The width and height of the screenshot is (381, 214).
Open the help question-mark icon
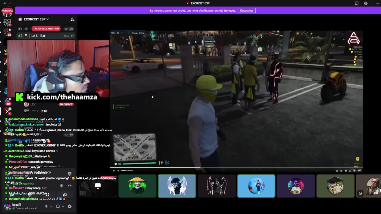(366, 3)
